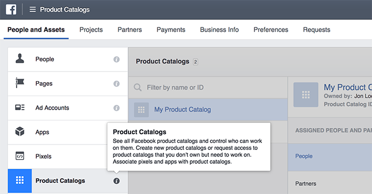Click the Product Catalogs info icon
The width and height of the screenshot is (372, 194).
click(116, 181)
